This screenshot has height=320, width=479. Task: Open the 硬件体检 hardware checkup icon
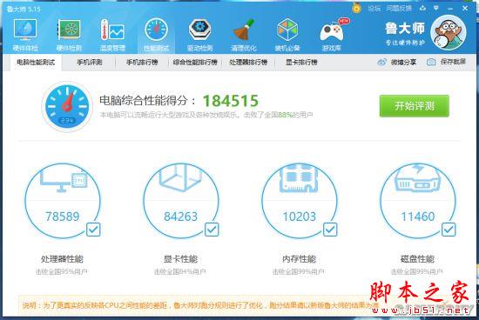pyautogui.click(x=25, y=30)
